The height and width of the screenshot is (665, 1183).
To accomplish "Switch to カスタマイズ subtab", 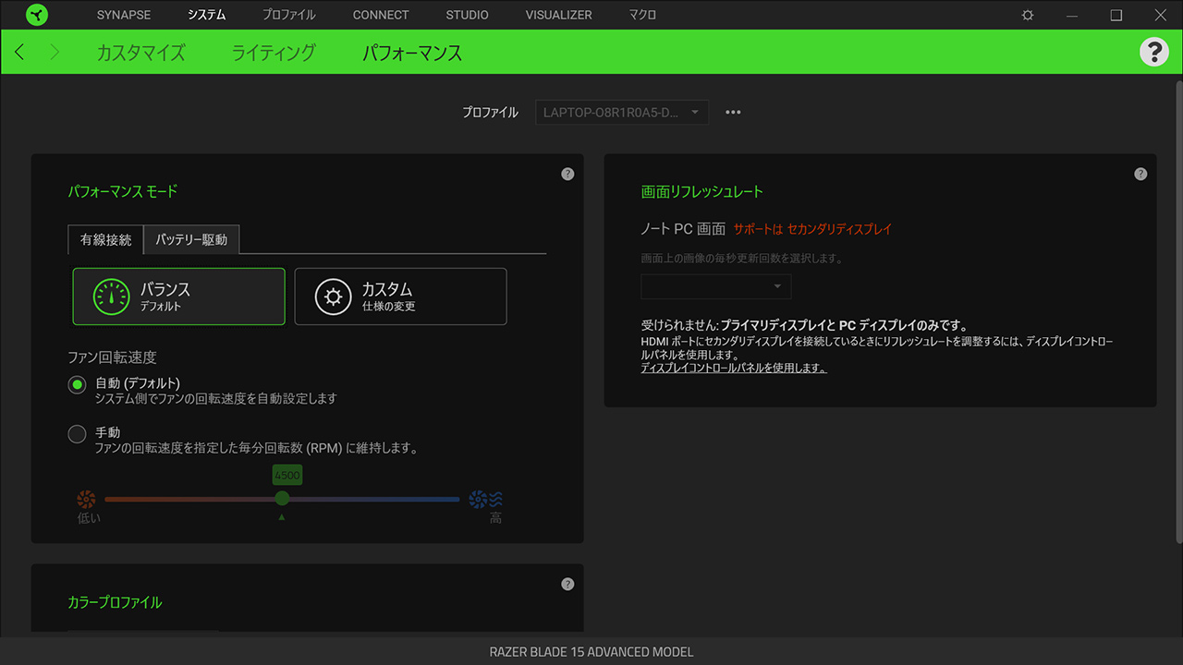I will tap(140, 53).
